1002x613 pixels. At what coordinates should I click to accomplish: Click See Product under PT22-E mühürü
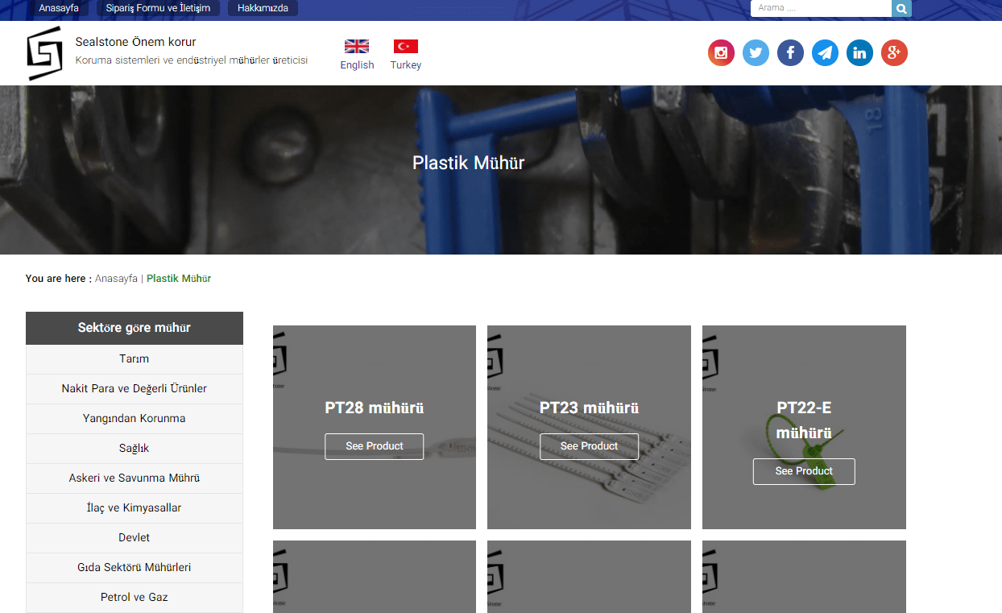pos(804,471)
